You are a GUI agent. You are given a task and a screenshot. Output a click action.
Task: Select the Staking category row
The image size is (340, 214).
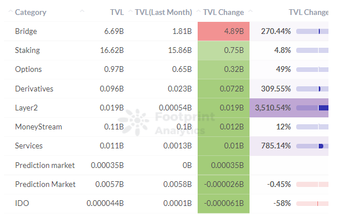(166, 51)
